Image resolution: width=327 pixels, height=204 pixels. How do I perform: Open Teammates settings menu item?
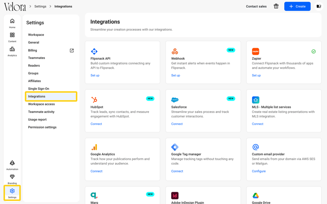[36, 58]
